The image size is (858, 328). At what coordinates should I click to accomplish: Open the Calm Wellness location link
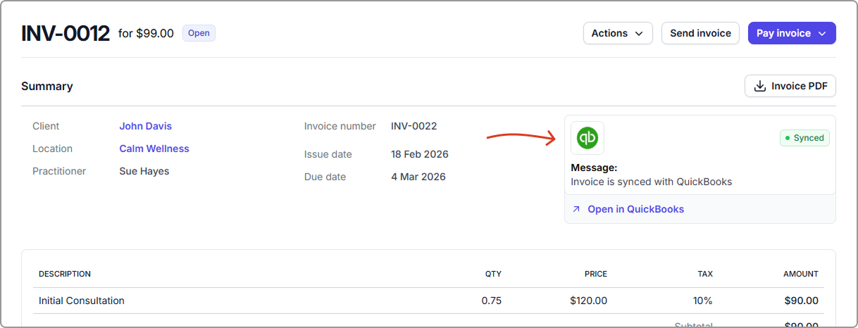click(x=154, y=149)
